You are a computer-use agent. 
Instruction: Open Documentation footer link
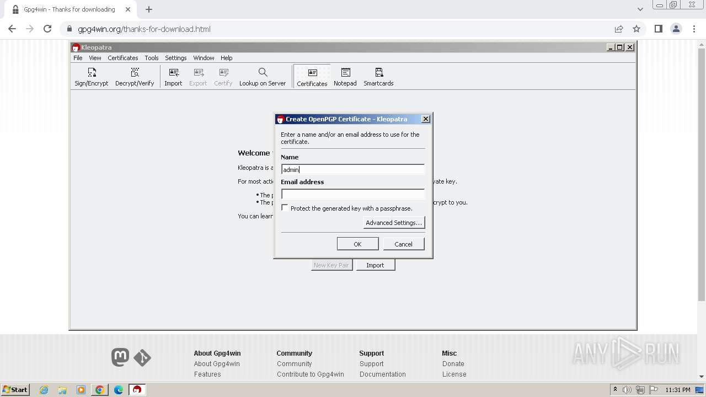pos(383,374)
